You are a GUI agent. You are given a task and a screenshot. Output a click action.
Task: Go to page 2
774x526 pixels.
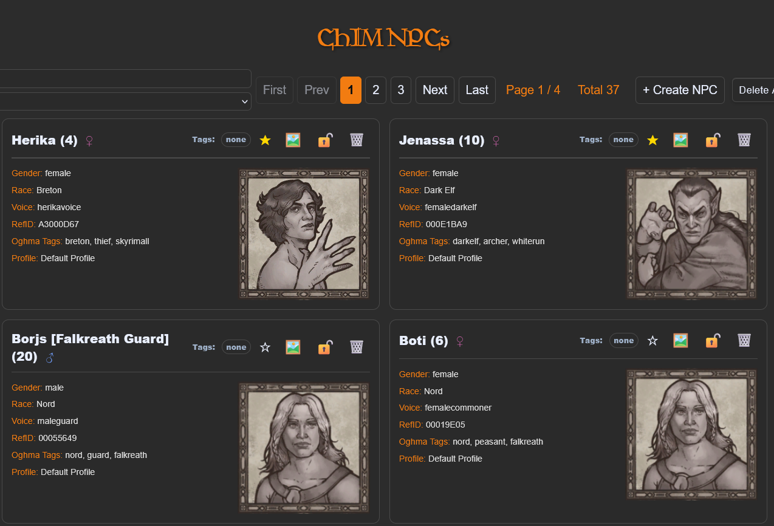pos(375,90)
